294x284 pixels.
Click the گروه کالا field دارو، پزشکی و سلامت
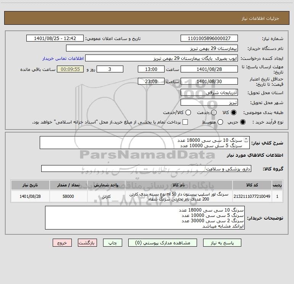point(146,168)
